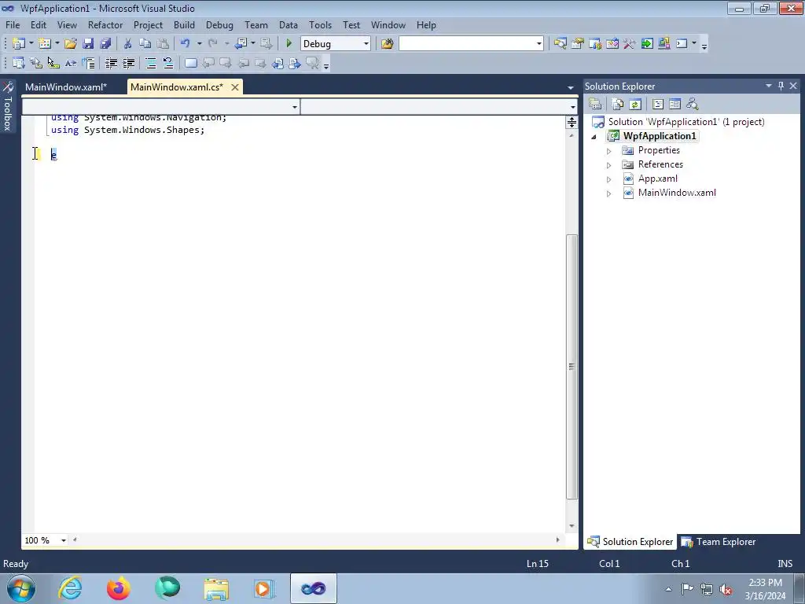The image size is (805, 604).
Task: Open the Toolbox side panel
Action: click(8, 107)
